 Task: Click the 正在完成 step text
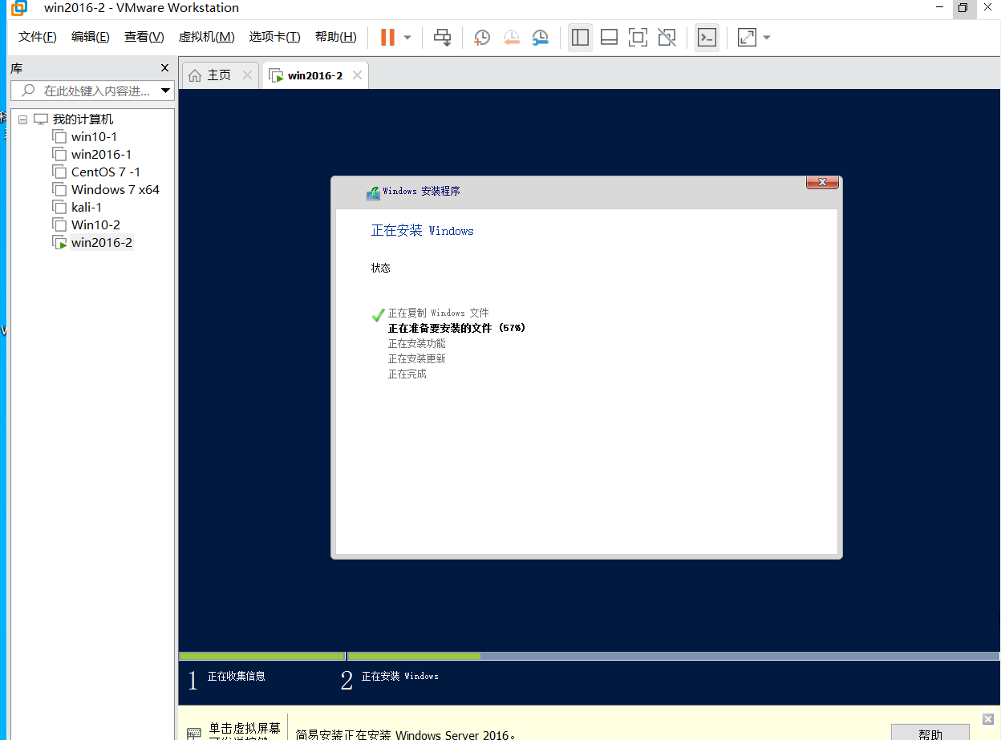pos(407,374)
